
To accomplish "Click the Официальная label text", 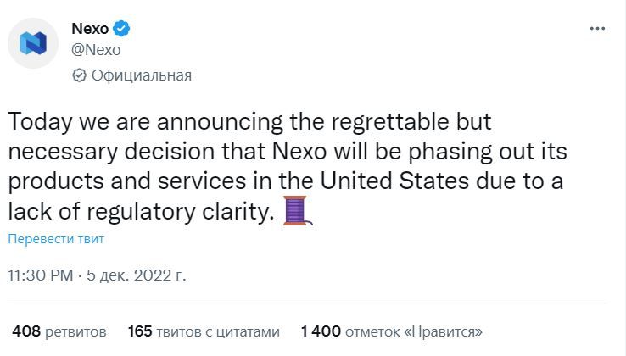I will click(x=142, y=75).
